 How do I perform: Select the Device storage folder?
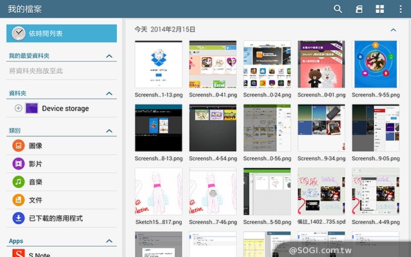65,109
